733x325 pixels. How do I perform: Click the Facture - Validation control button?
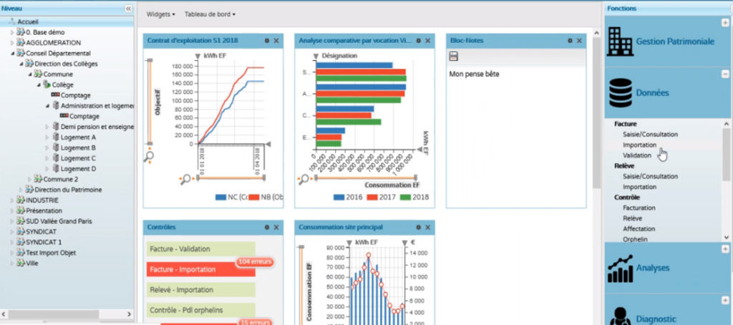[x=201, y=249]
